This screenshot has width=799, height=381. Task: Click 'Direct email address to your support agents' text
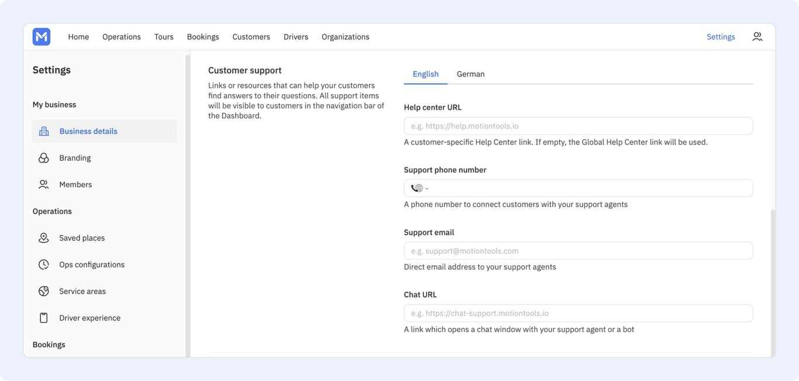[x=480, y=267]
